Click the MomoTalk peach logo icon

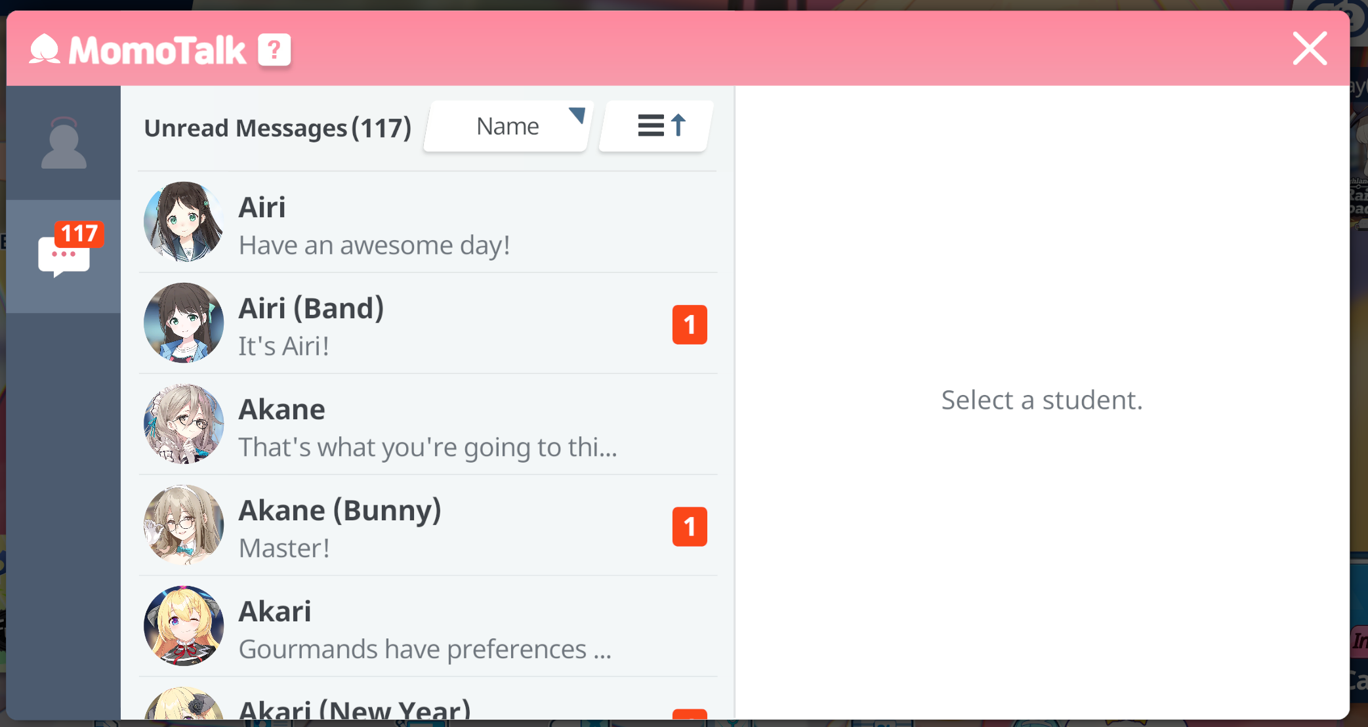[45, 50]
